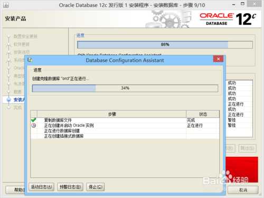Viewport: 264px width, 198px height.
Task: Click the Database Configuration Assistant title icon
Action: [30, 60]
